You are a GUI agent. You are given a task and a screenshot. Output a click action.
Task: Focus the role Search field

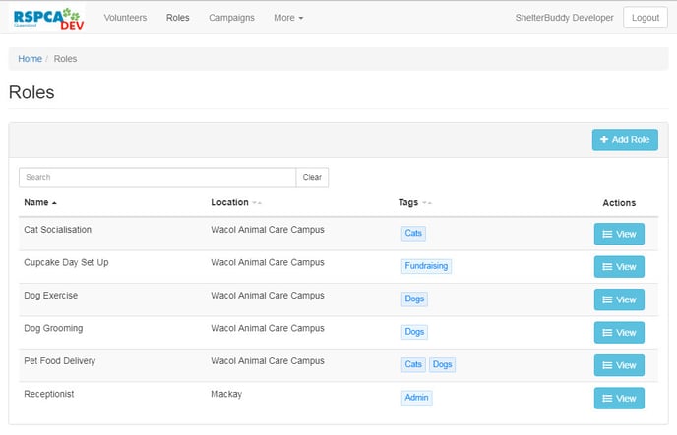(x=157, y=178)
